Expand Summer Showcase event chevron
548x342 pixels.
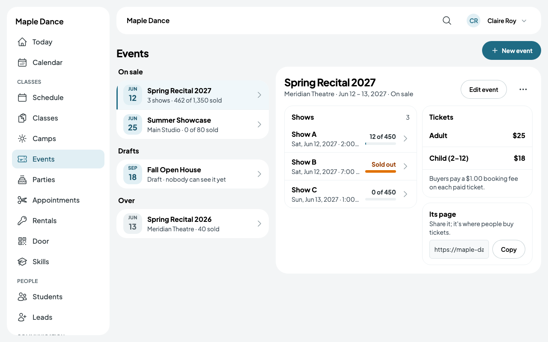(259, 124)
